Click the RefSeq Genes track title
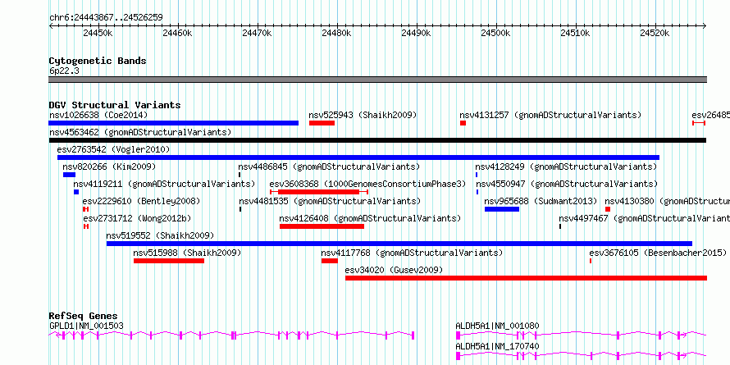The image size is (730, 365). 83,316
